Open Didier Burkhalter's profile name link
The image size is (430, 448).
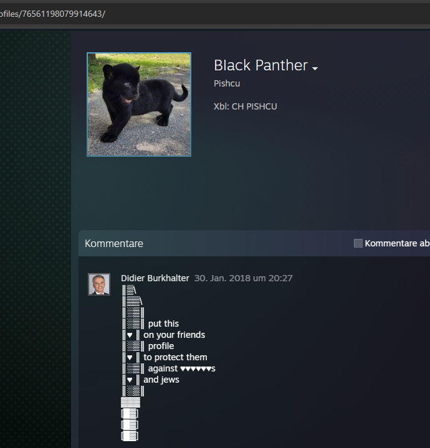point(155,278)
